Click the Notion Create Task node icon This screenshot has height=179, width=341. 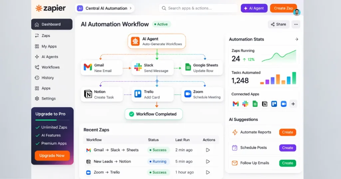[88, 94]
